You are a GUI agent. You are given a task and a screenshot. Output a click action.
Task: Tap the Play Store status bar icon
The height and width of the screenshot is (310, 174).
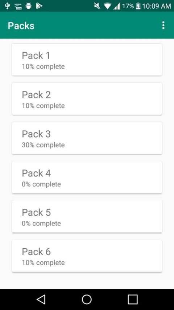[39, 6]
